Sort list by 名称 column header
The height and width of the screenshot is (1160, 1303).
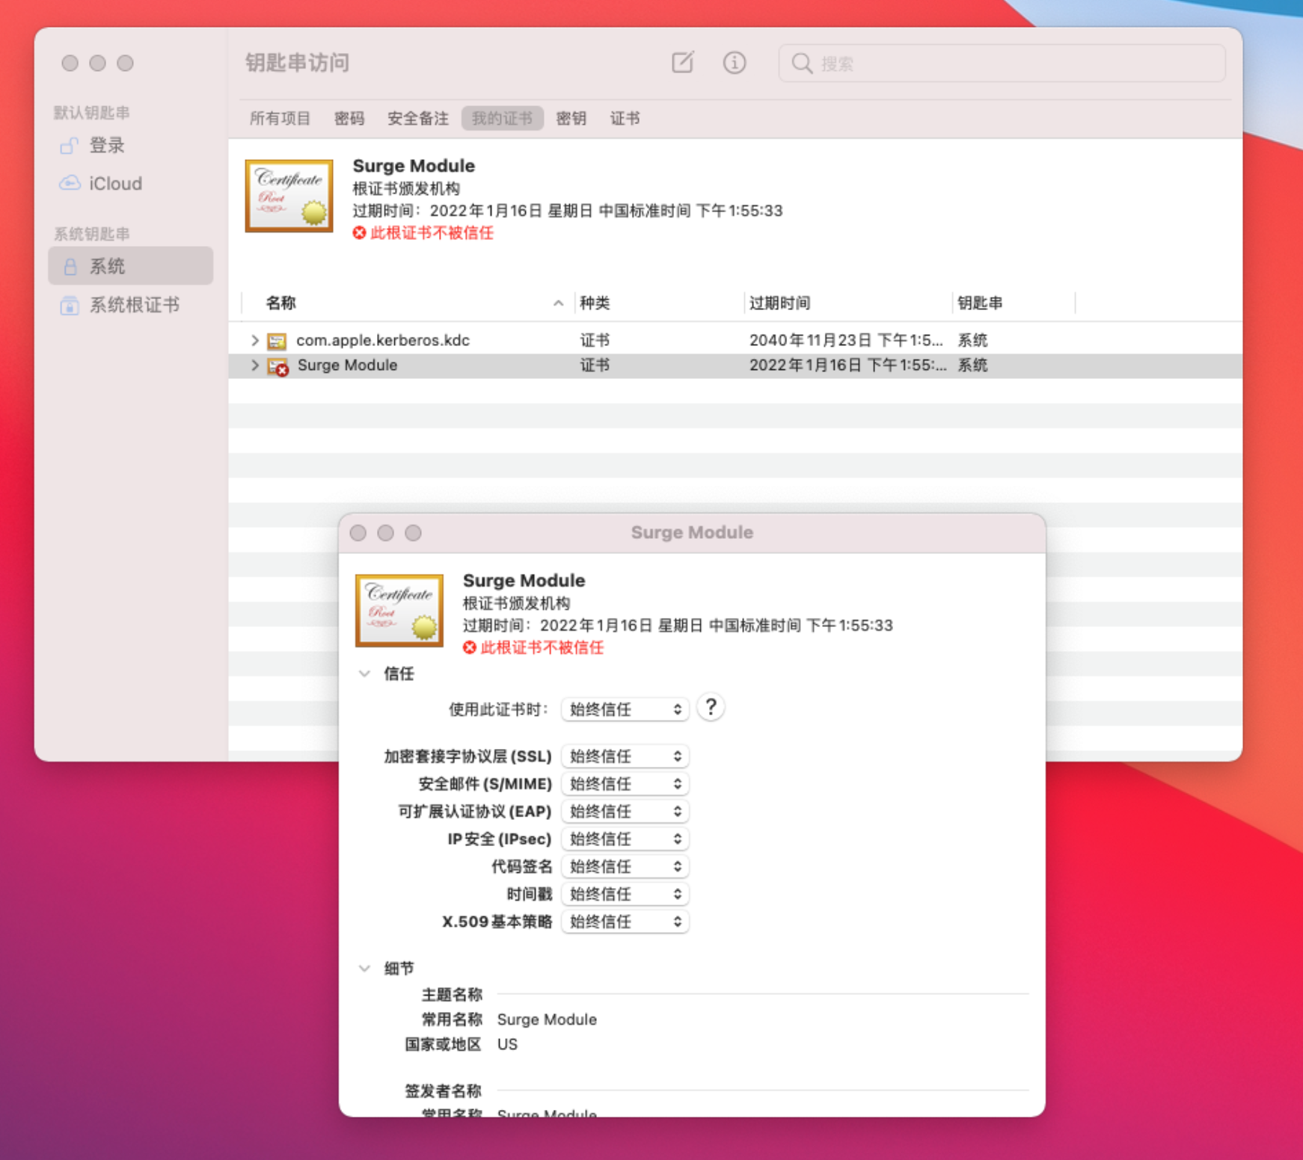[281, 303]
